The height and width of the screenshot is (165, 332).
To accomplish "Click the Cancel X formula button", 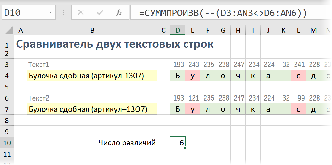I will click(x=81, y=13).
